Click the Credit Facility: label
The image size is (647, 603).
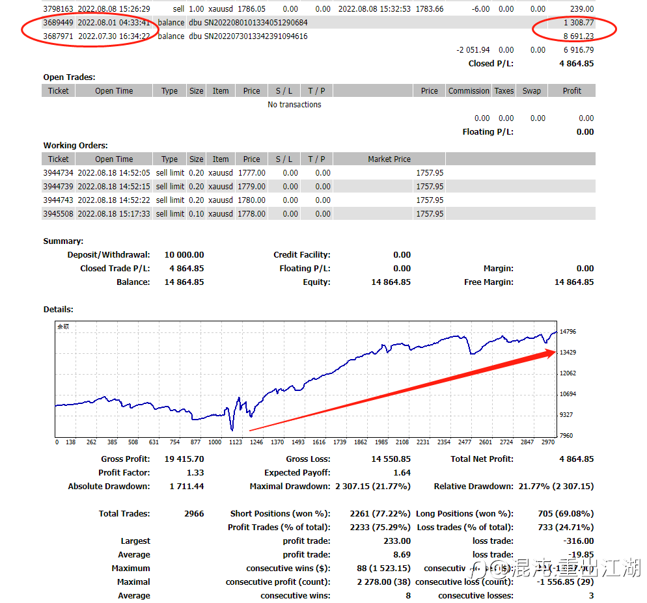pos(301,254)
